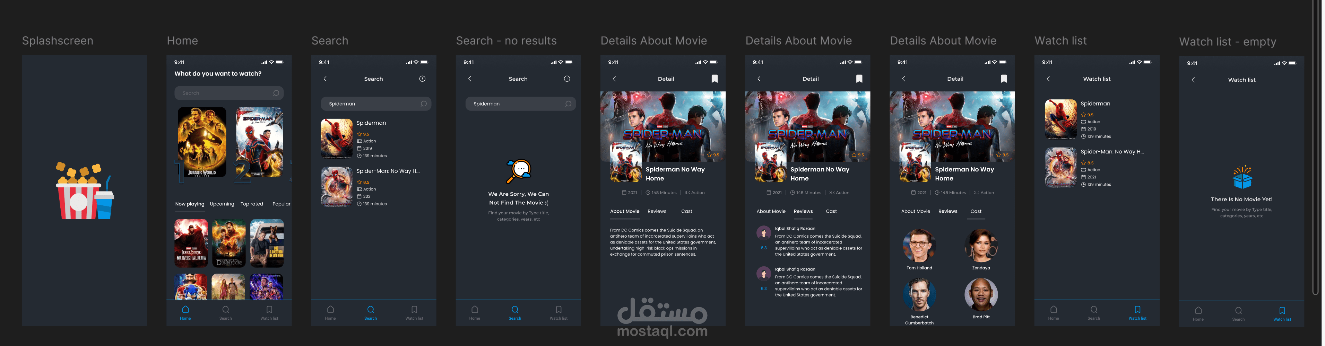Go back from Detail screen showing cast
The width and height of the screenshot is (1325, 346).
(x=904, y=79)
